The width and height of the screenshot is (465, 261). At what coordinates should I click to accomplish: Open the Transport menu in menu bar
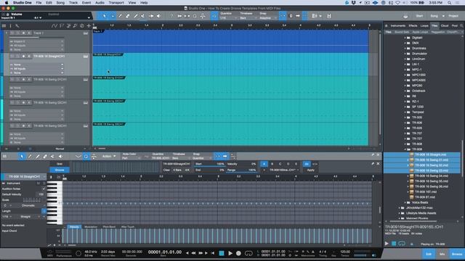116,2
